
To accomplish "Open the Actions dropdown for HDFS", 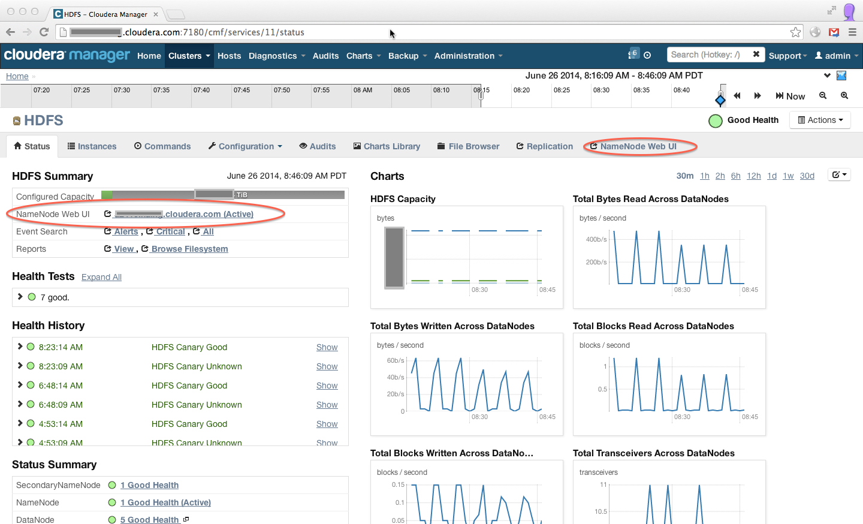I will click(820, 120).
